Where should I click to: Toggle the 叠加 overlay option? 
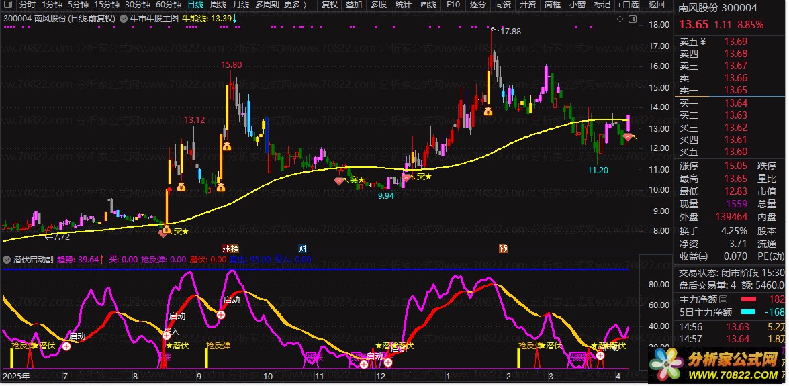(354, 5)
